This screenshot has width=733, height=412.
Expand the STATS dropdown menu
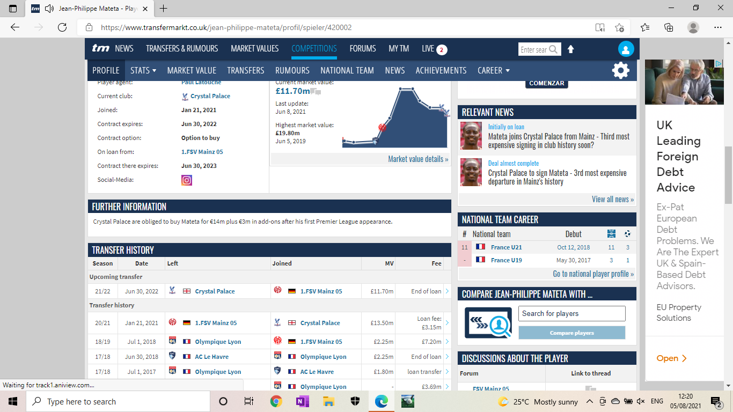click(143, 70)
